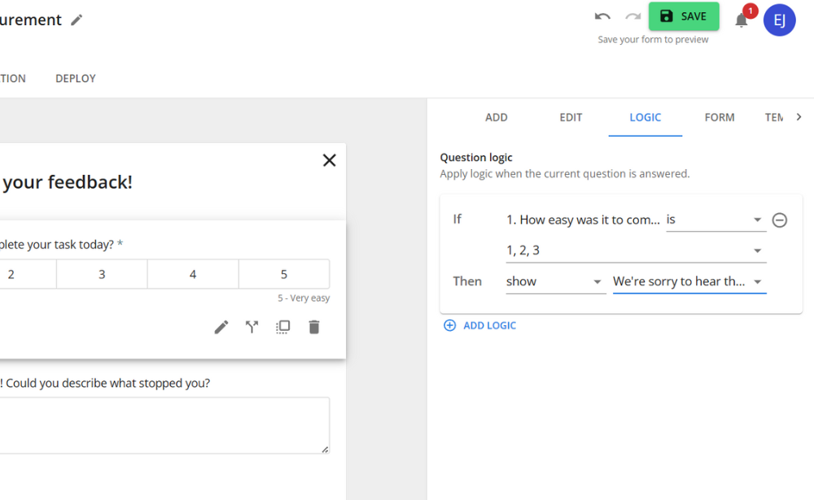Delete the question with the trash icon
Screen dimensions: 814x500
pos(313,326)
